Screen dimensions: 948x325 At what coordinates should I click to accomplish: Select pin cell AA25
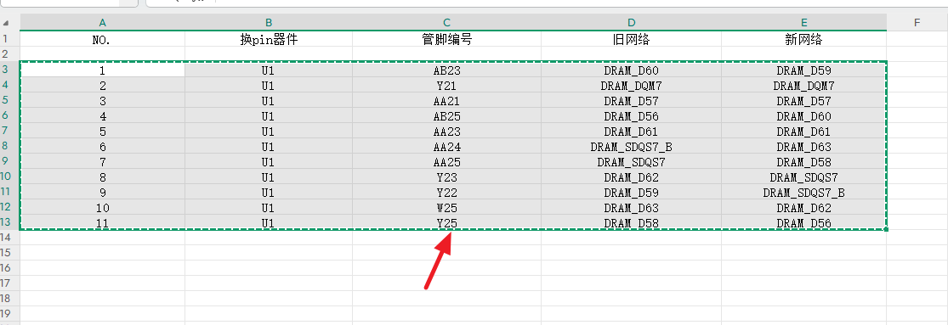(x=447, y=162)
